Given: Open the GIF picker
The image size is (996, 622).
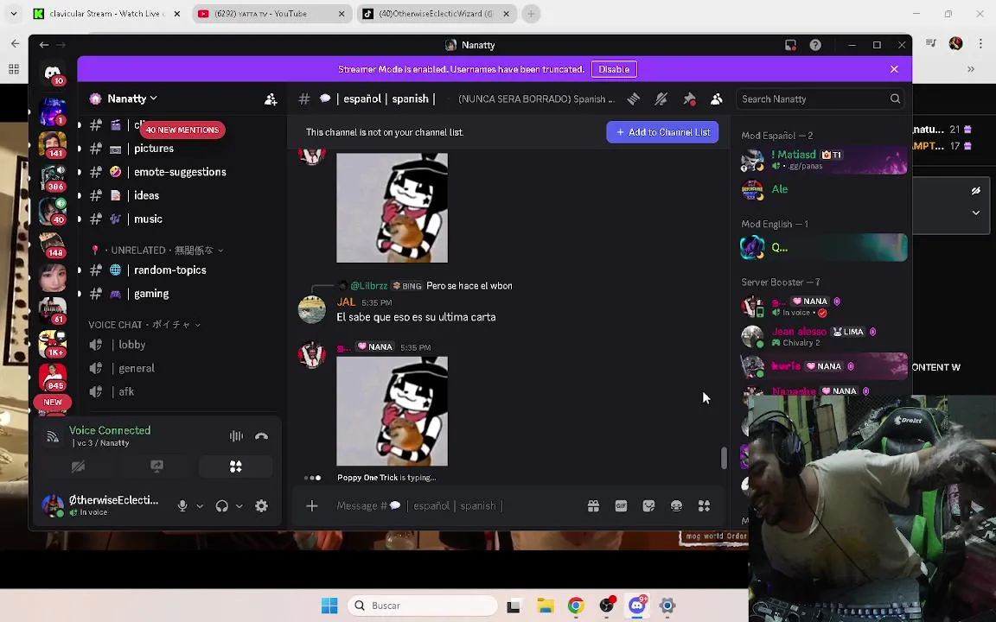Looking at the screenshot, I should coord(622,506).
